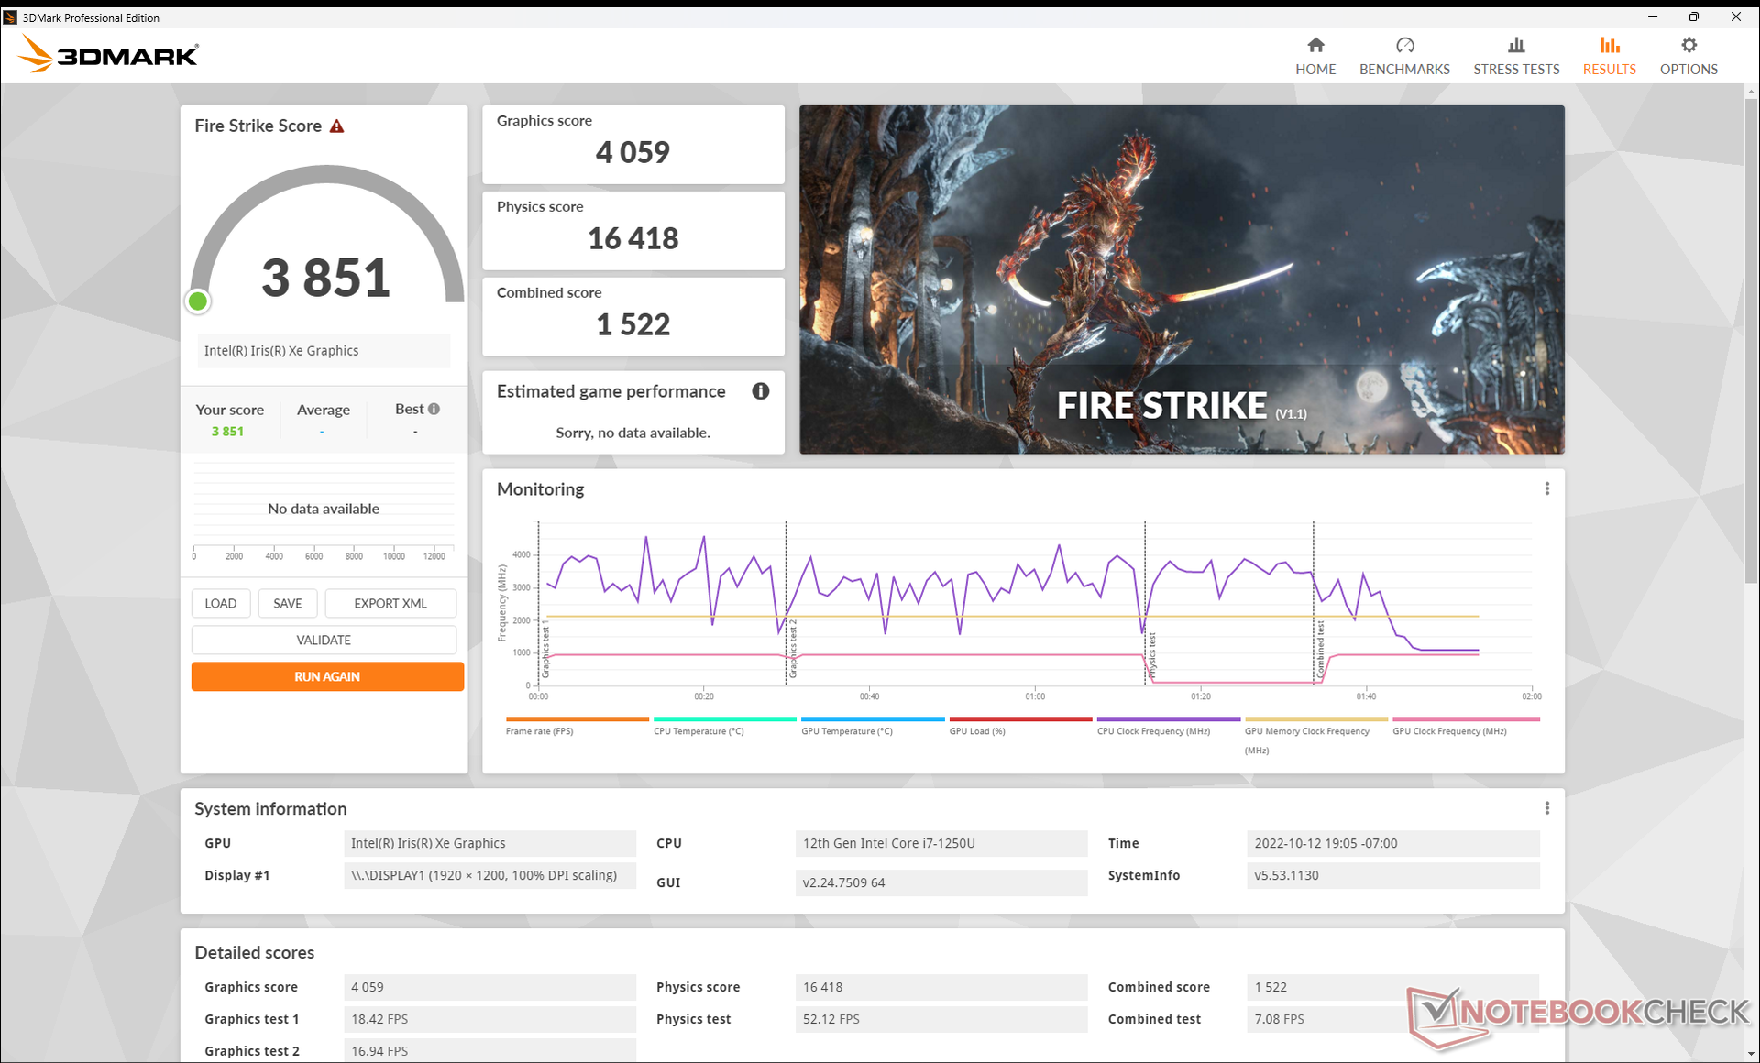
Task: Toggle the CPU Clock Frequency purple legend swatch
Action: pyautogui.click(x=1168, y=719)
